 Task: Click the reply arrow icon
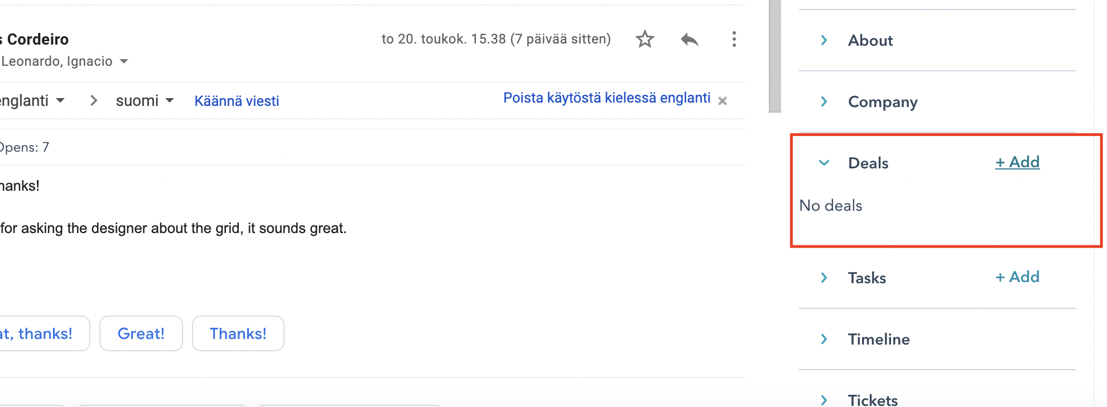tap(690, 40)
